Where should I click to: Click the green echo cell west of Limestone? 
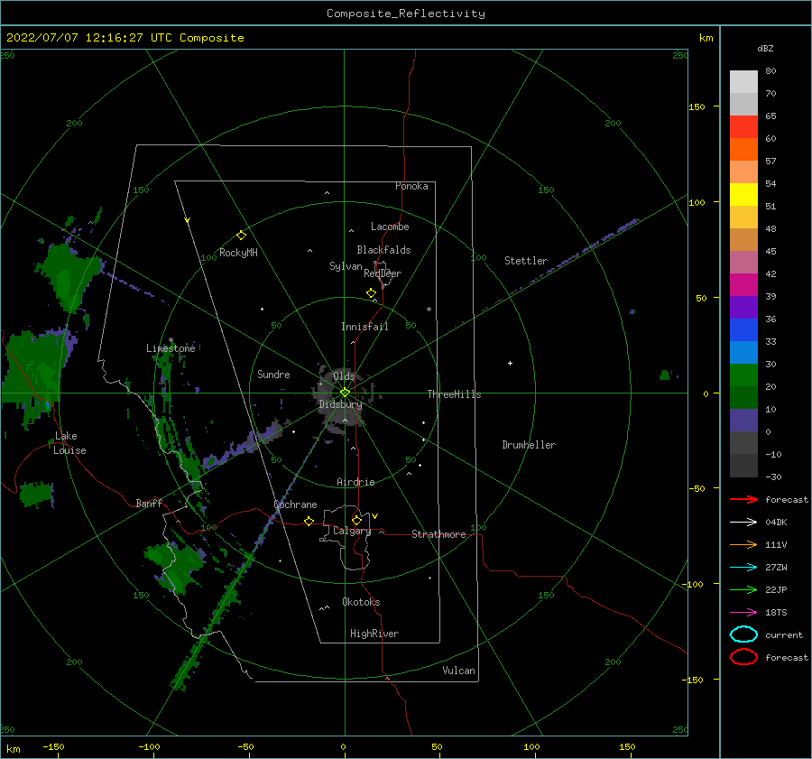(x=35, y=368)
